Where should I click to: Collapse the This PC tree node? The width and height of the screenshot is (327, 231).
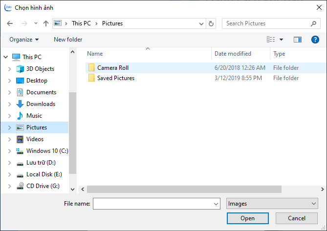point(5,57)
